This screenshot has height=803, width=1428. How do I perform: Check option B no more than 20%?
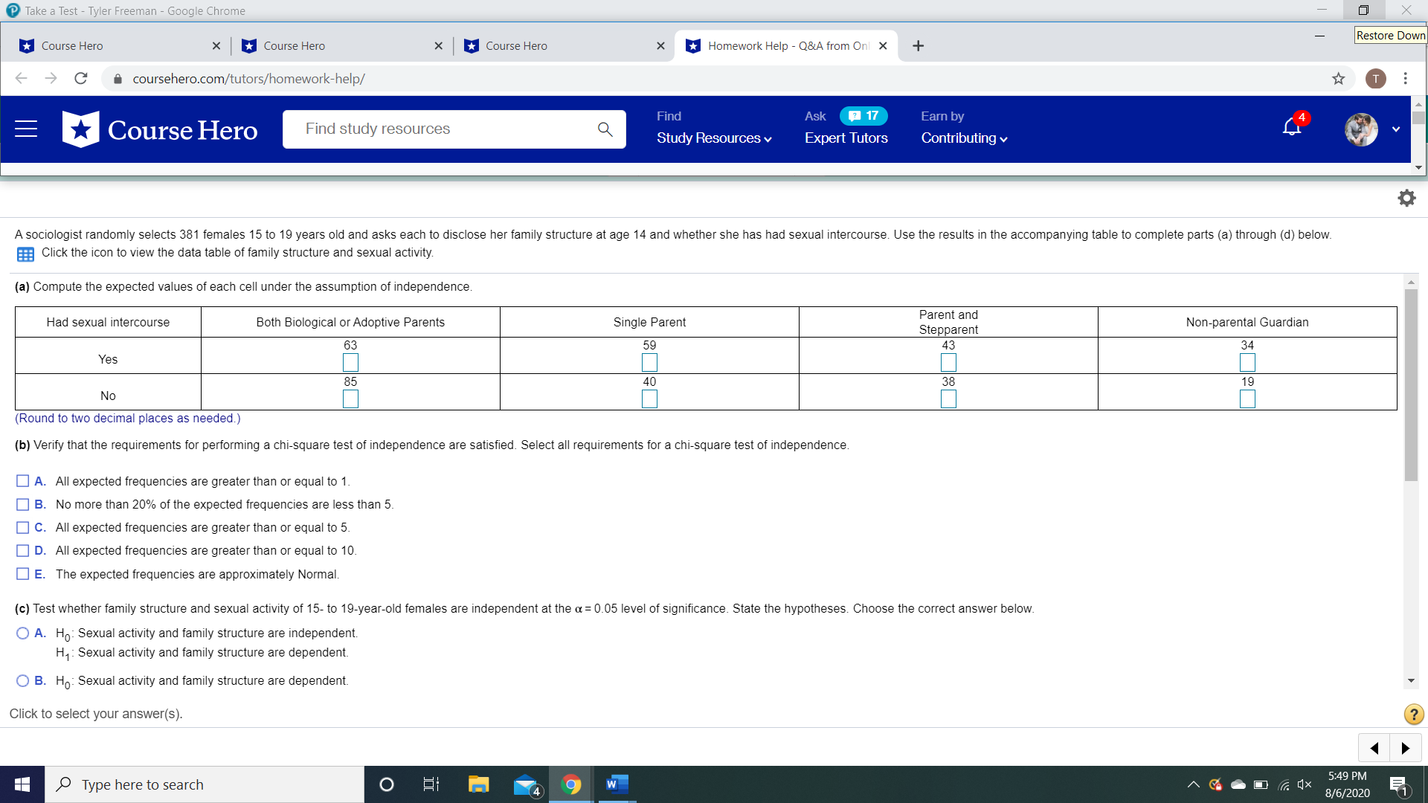[x=23, y=504]
